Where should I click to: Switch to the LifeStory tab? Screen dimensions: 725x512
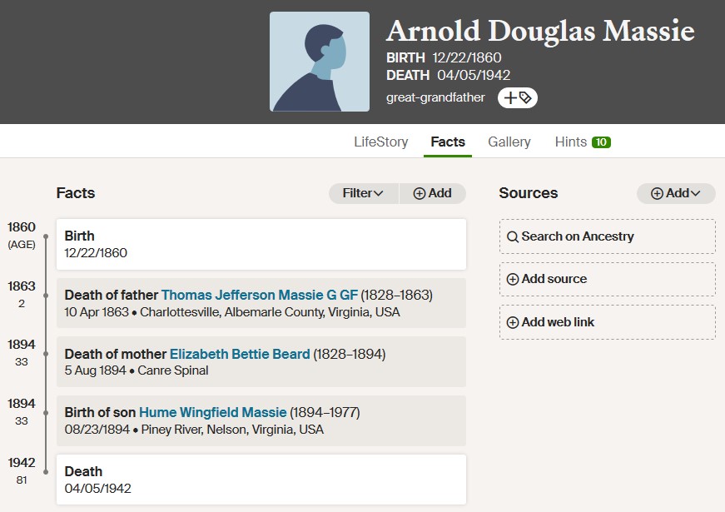tap(381, 142)
